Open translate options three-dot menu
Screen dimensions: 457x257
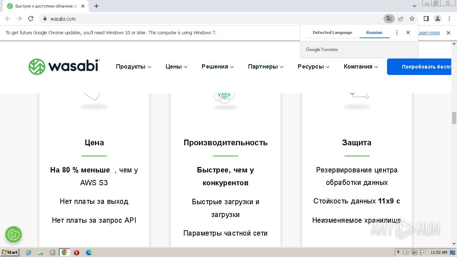[397, 32]
